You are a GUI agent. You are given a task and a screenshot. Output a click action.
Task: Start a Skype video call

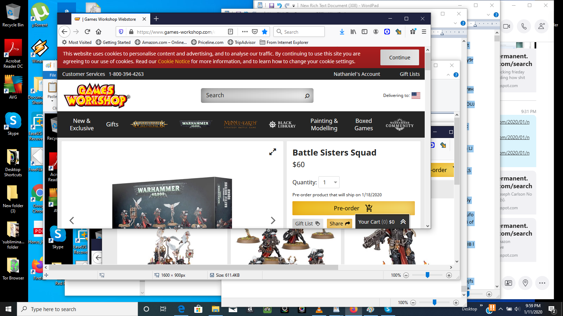click(507, 26)
